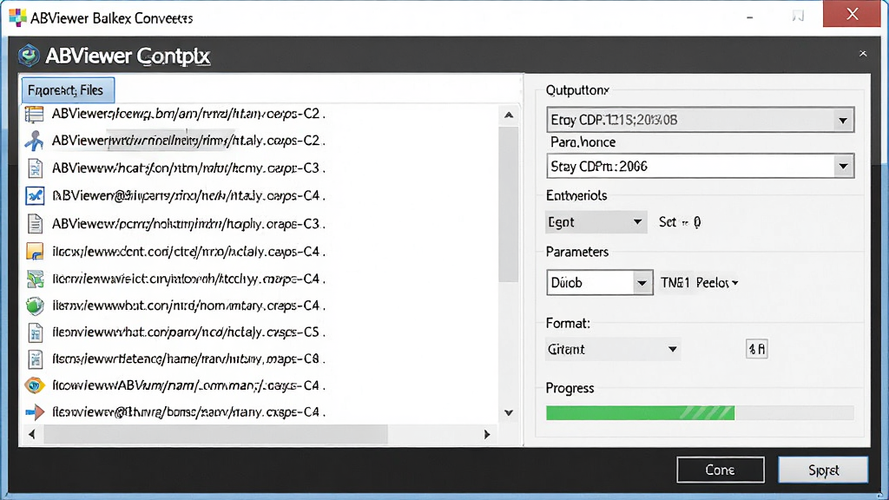Open the 'Fraoreact; Files' tab
The width and height of the screenshot is (889, 500).
coord(68,90)
